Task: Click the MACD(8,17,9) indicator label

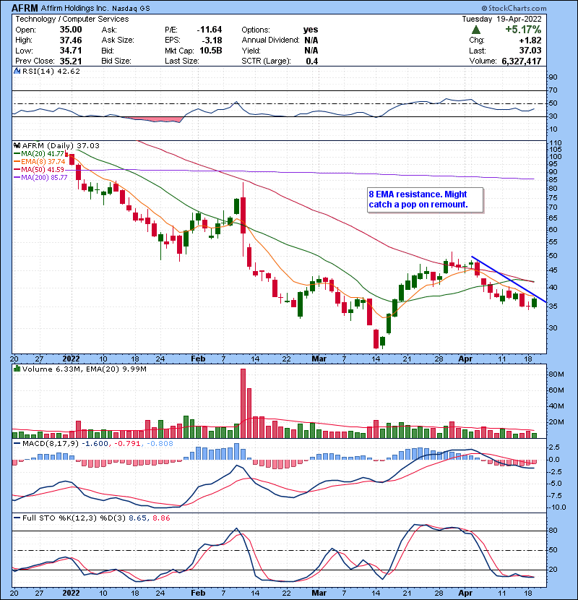Action: [x=50, y=444]
